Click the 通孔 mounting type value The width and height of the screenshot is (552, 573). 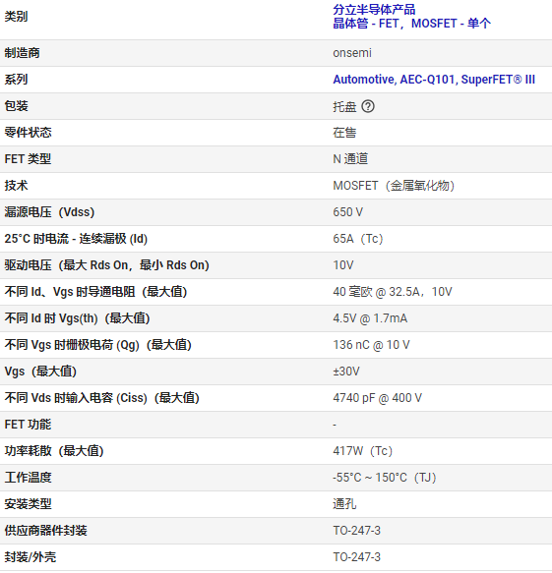(344, 504)
